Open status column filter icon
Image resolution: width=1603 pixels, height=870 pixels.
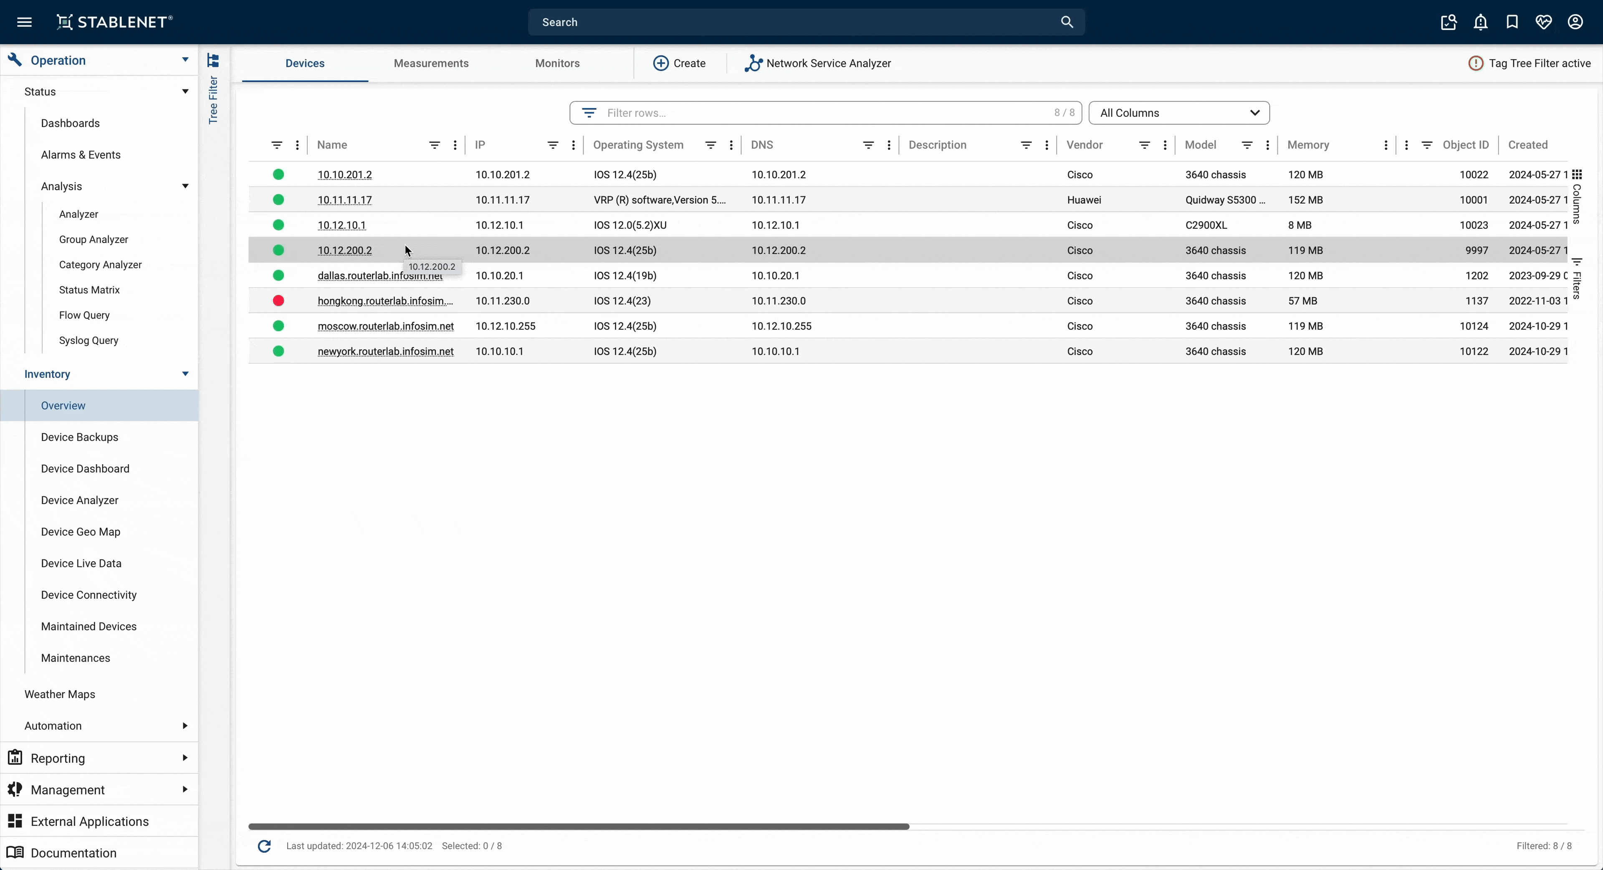pos(277,145)
